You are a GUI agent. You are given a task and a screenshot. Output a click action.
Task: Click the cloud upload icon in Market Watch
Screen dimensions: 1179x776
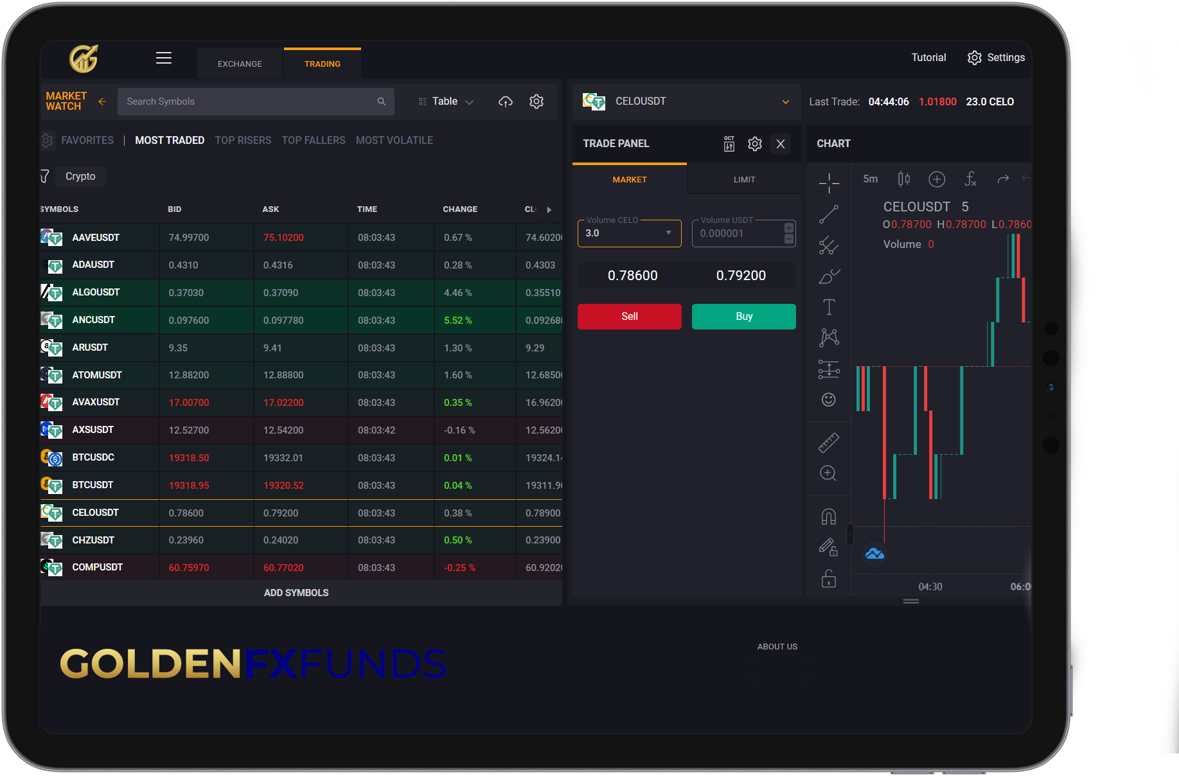506,101
